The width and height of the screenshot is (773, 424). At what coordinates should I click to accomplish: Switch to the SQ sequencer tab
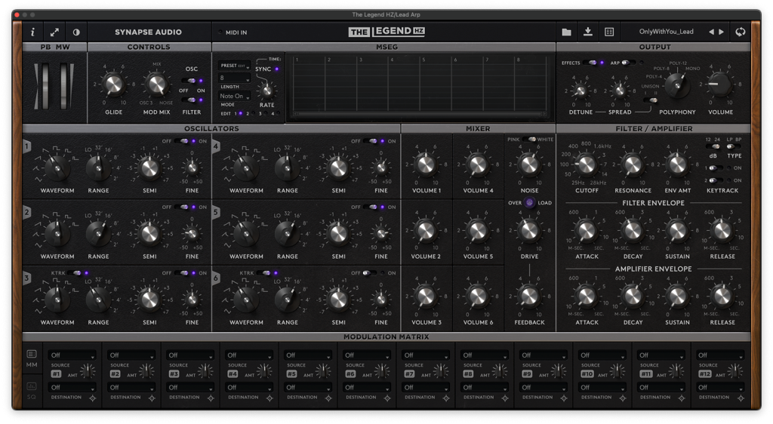[32, 391]
